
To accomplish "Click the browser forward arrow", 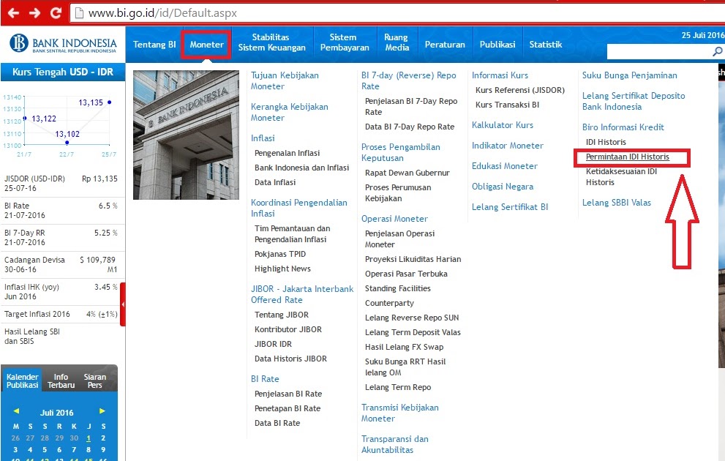I will point(34,13).
